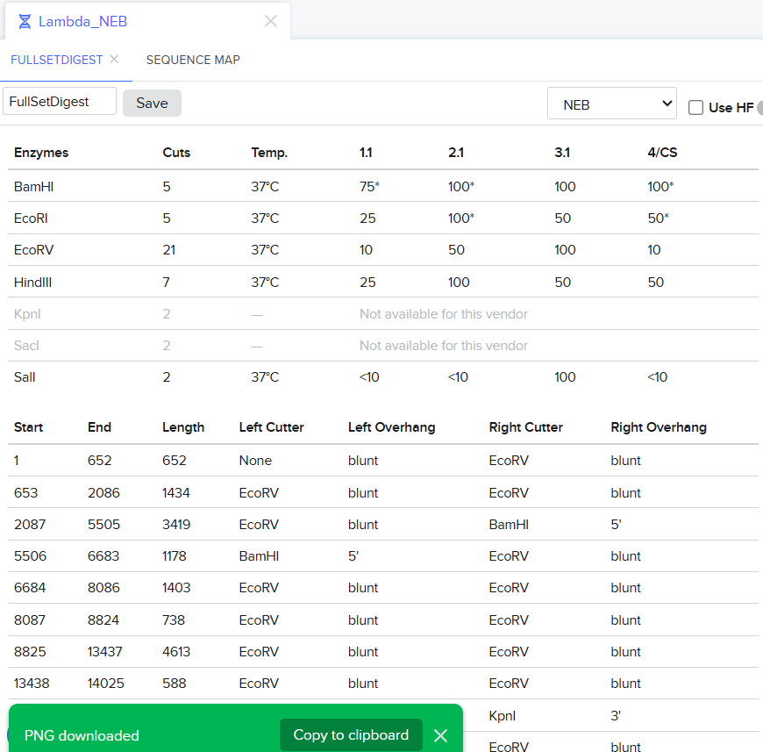
Task: Click the DNA icon on Lambda_NEB tab
Action: point(25,21)
